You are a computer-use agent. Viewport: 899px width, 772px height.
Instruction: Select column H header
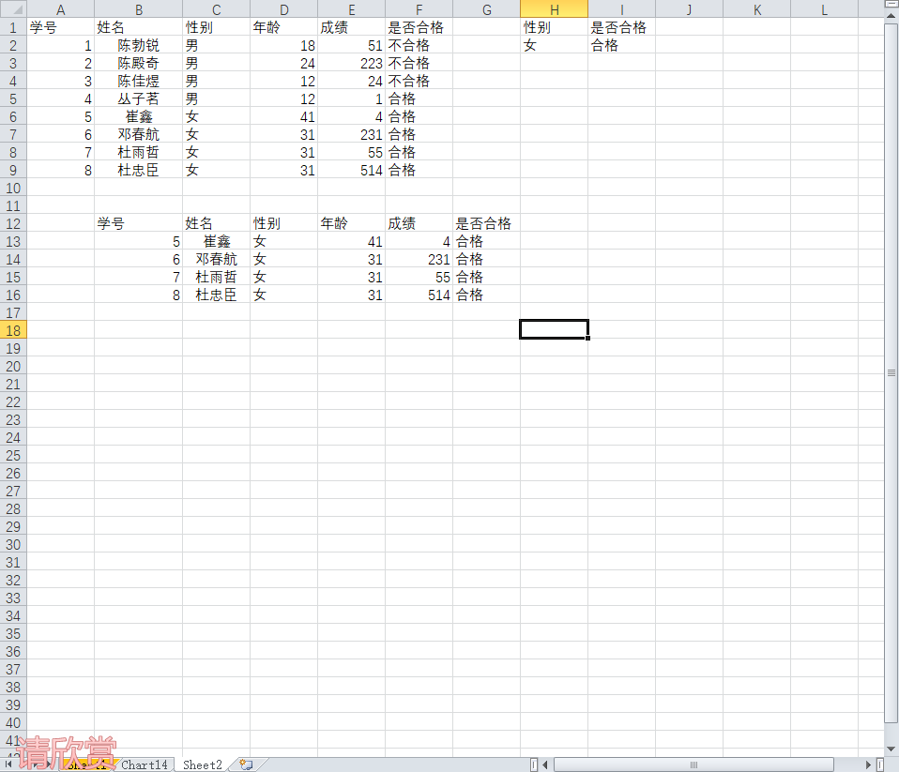pyautogui.click(x=554, y=9)
